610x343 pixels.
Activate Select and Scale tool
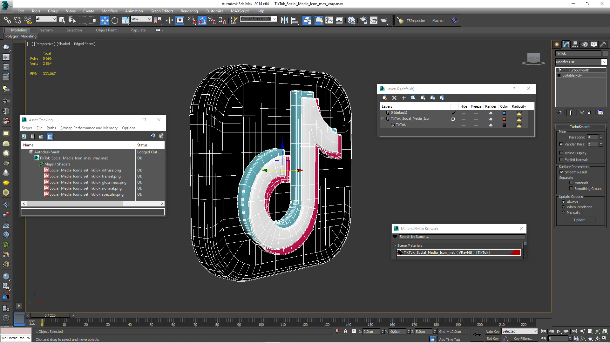click(x=125, y=20)
